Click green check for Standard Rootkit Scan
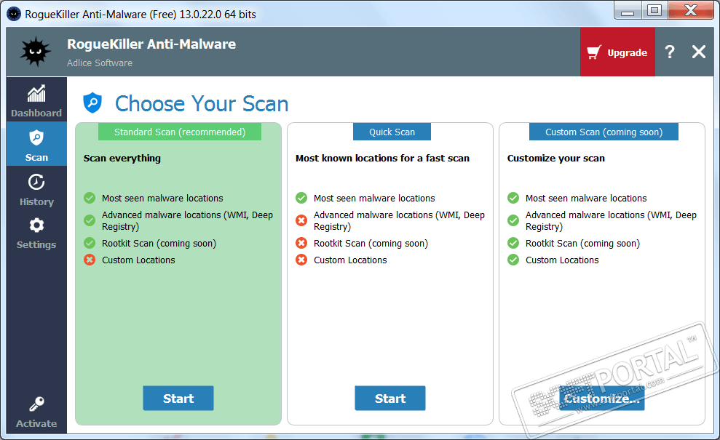This screenshot has height=440, width=720. point(90,243)
